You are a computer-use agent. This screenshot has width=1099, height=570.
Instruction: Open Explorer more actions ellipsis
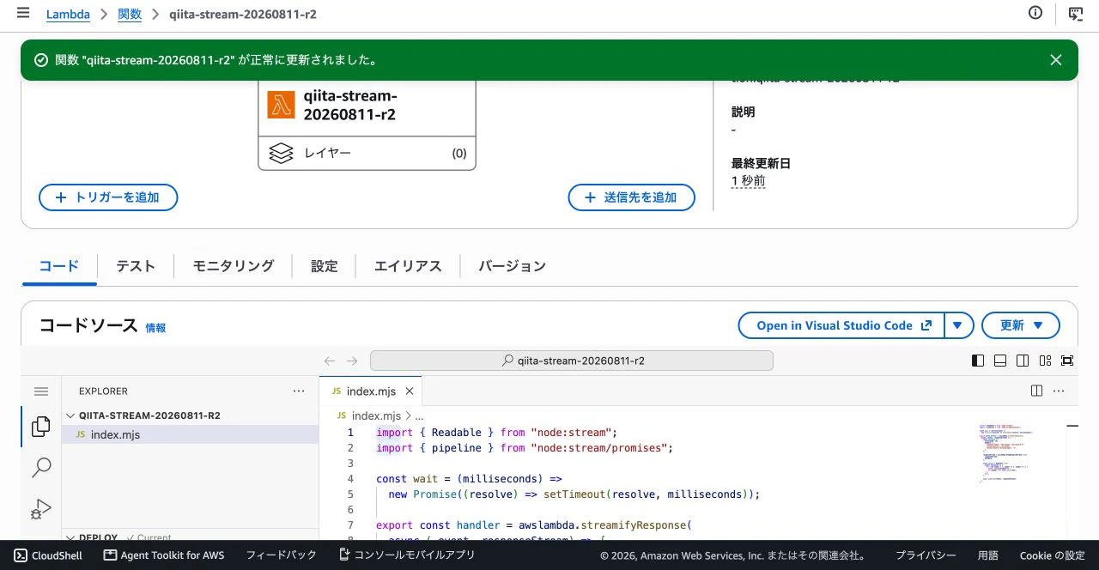click(x=299, y=391)
